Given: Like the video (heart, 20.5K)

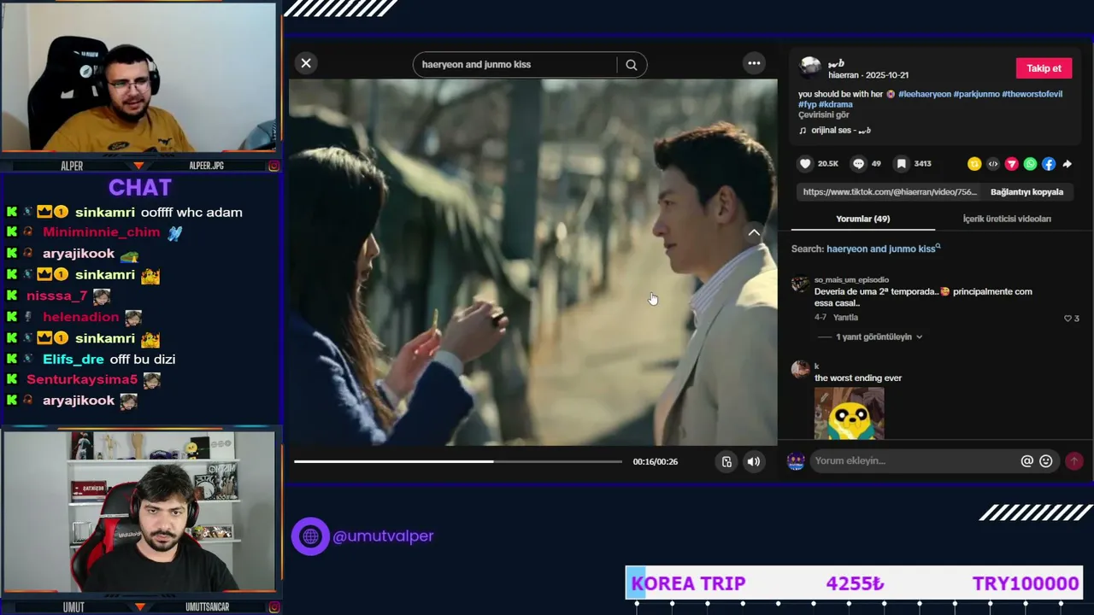Looking at the screenshot, I should coord(805,164).
